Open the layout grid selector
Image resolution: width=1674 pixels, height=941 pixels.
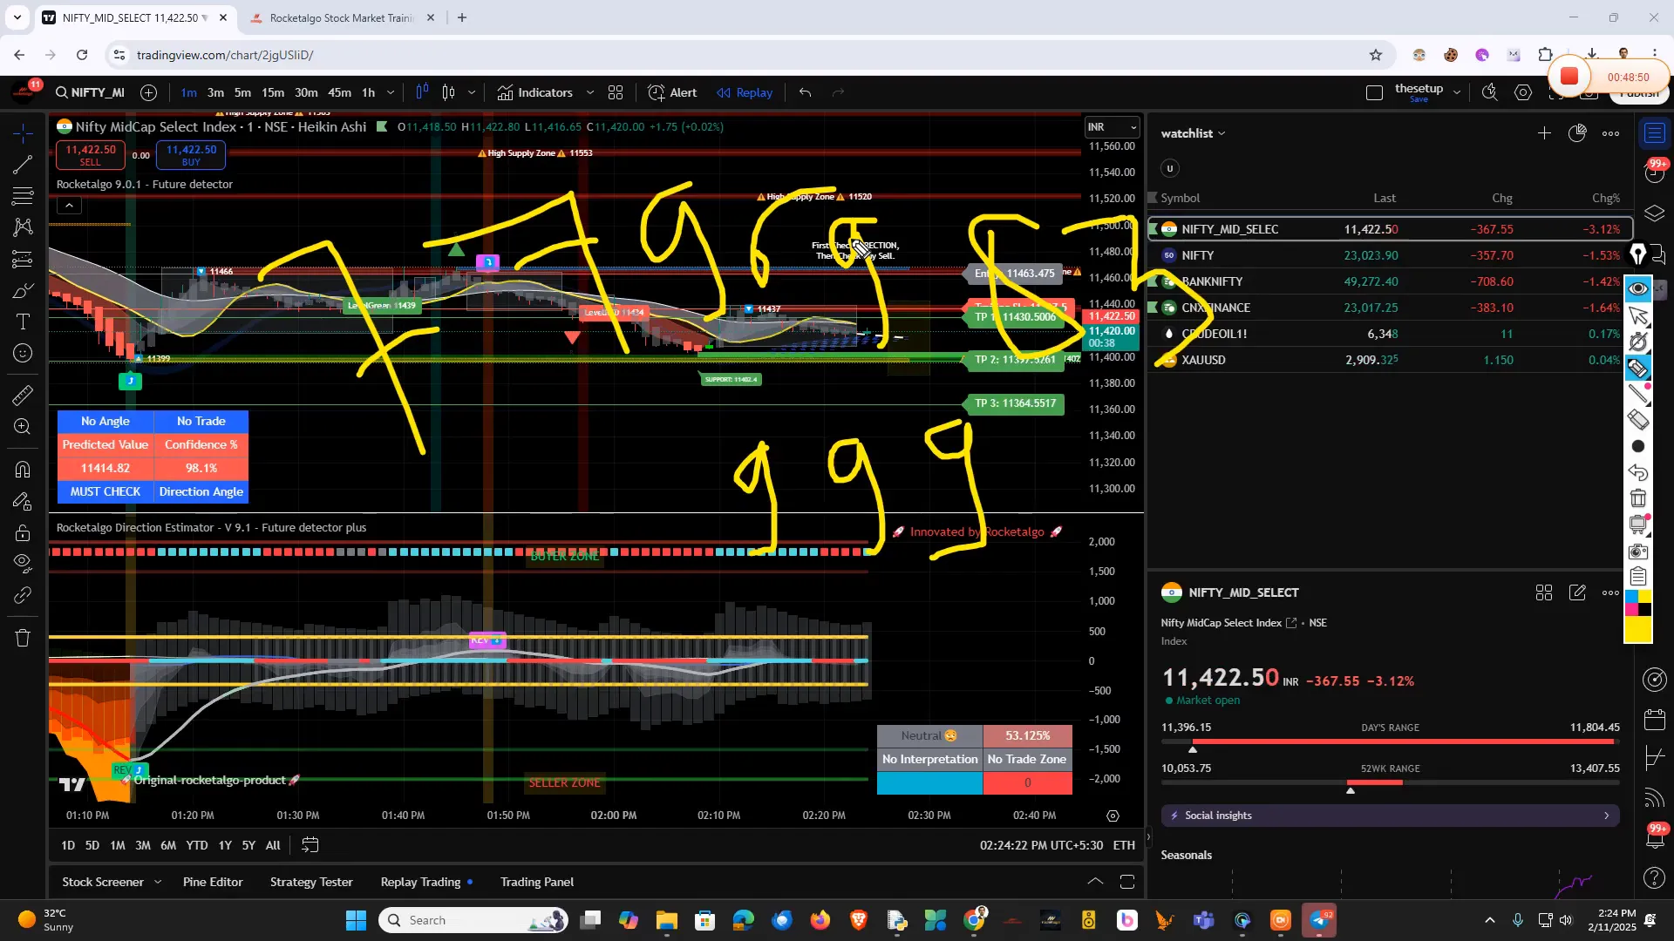pyautogui.click(x=616, y=92)
